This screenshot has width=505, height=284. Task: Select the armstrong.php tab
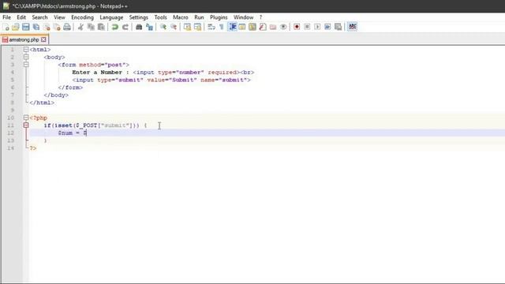(24, 39)
